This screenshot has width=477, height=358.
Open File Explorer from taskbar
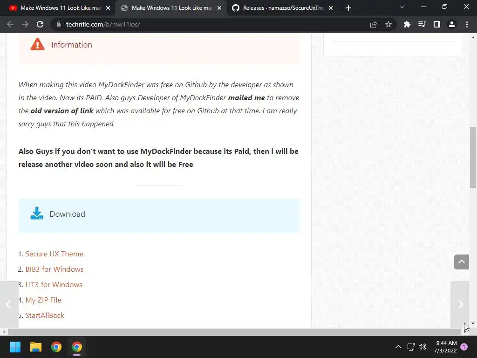(35, 347)
